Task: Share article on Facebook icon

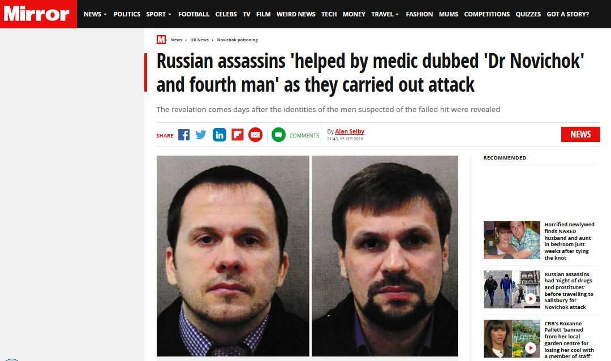Action: point(184,135)
